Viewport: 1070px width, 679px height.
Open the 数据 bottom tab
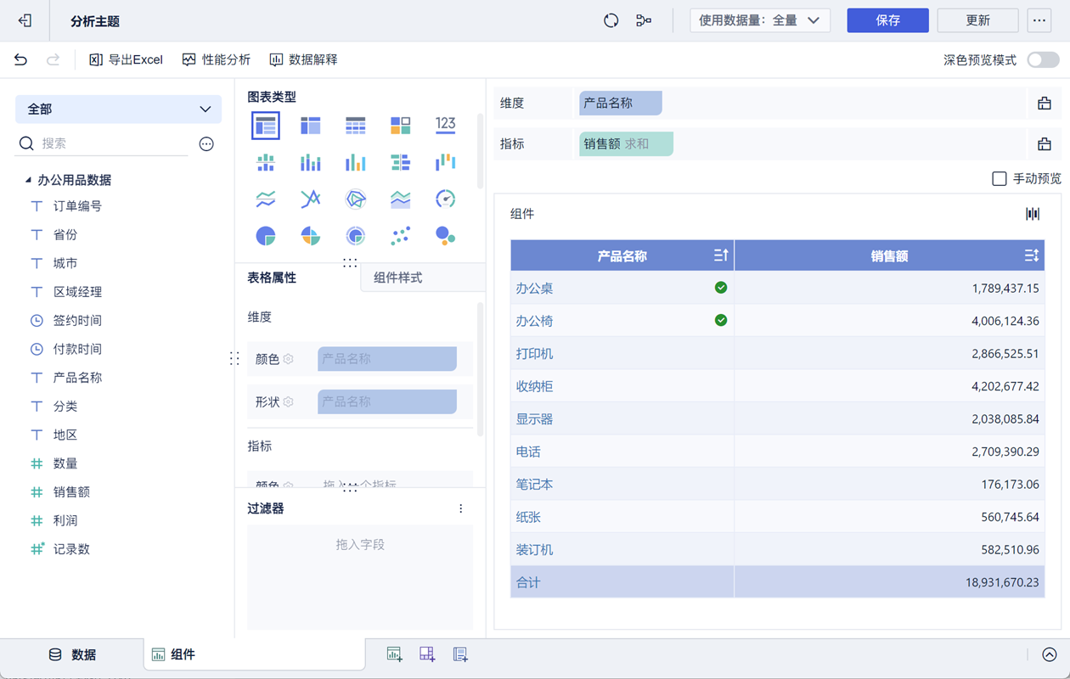[x=72, y=654]
